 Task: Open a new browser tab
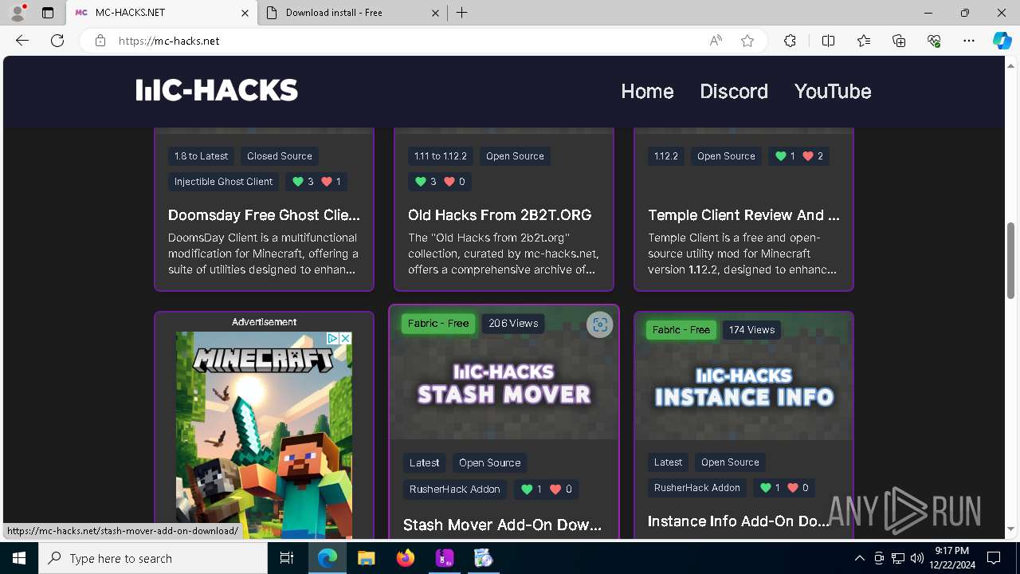tap(462, 13)
